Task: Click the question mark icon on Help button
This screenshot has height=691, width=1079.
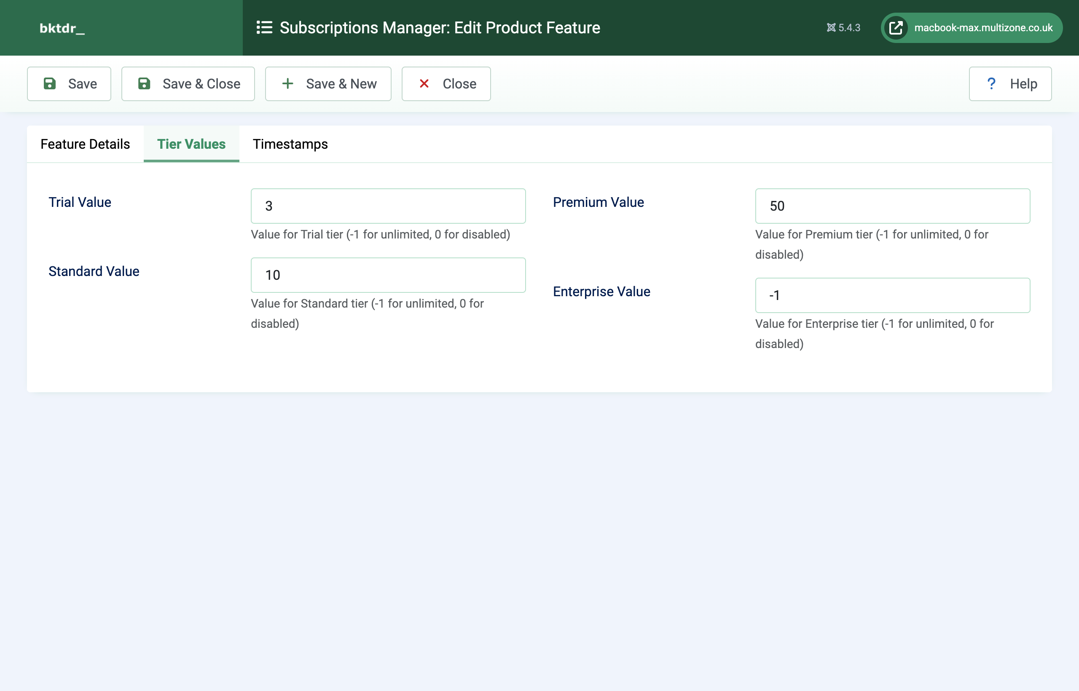Action: click(991, 83)
